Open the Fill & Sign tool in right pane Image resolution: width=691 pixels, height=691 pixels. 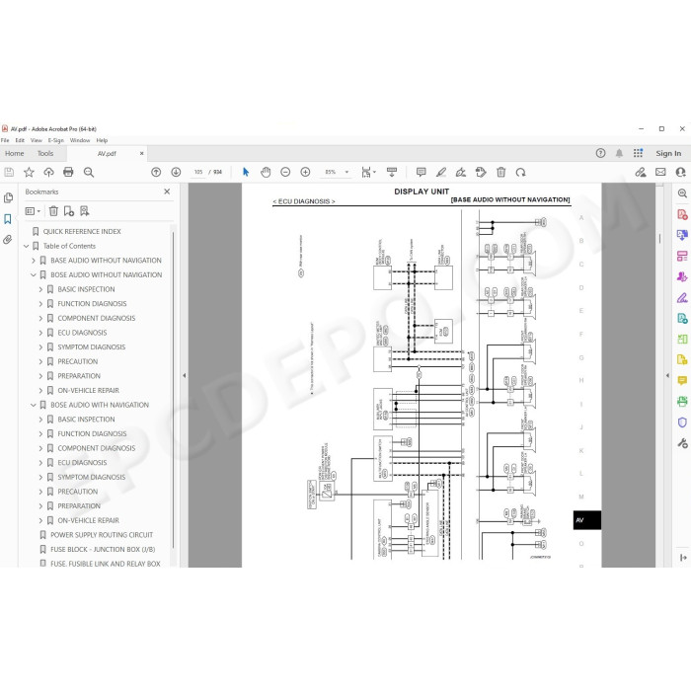(682, 298)
